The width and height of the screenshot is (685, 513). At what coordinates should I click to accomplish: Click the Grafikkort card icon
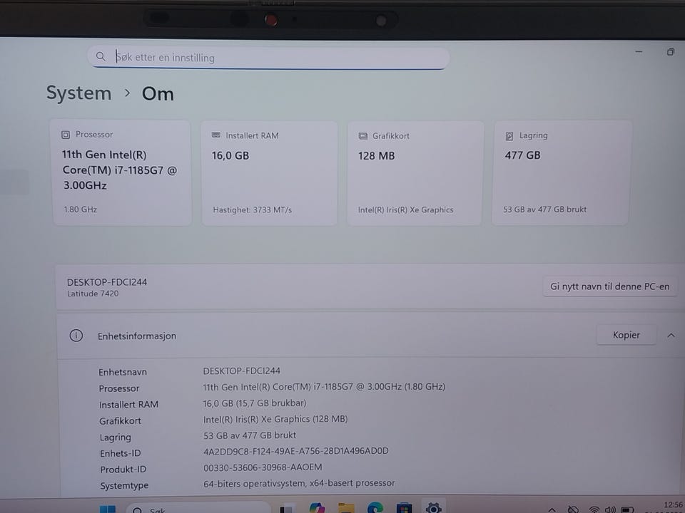[x=362, y=136]
